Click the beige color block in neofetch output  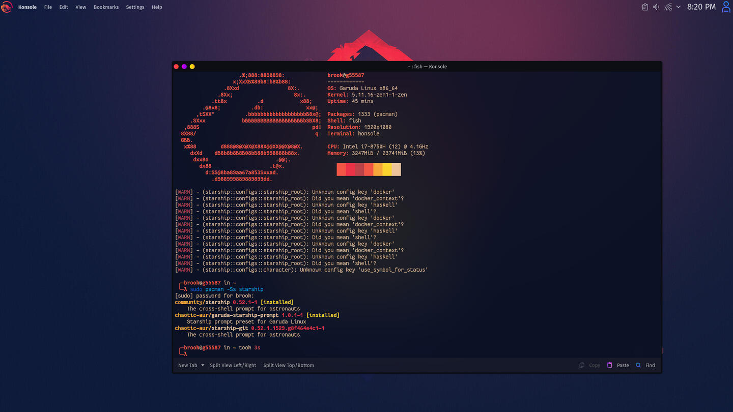[396, 169]
